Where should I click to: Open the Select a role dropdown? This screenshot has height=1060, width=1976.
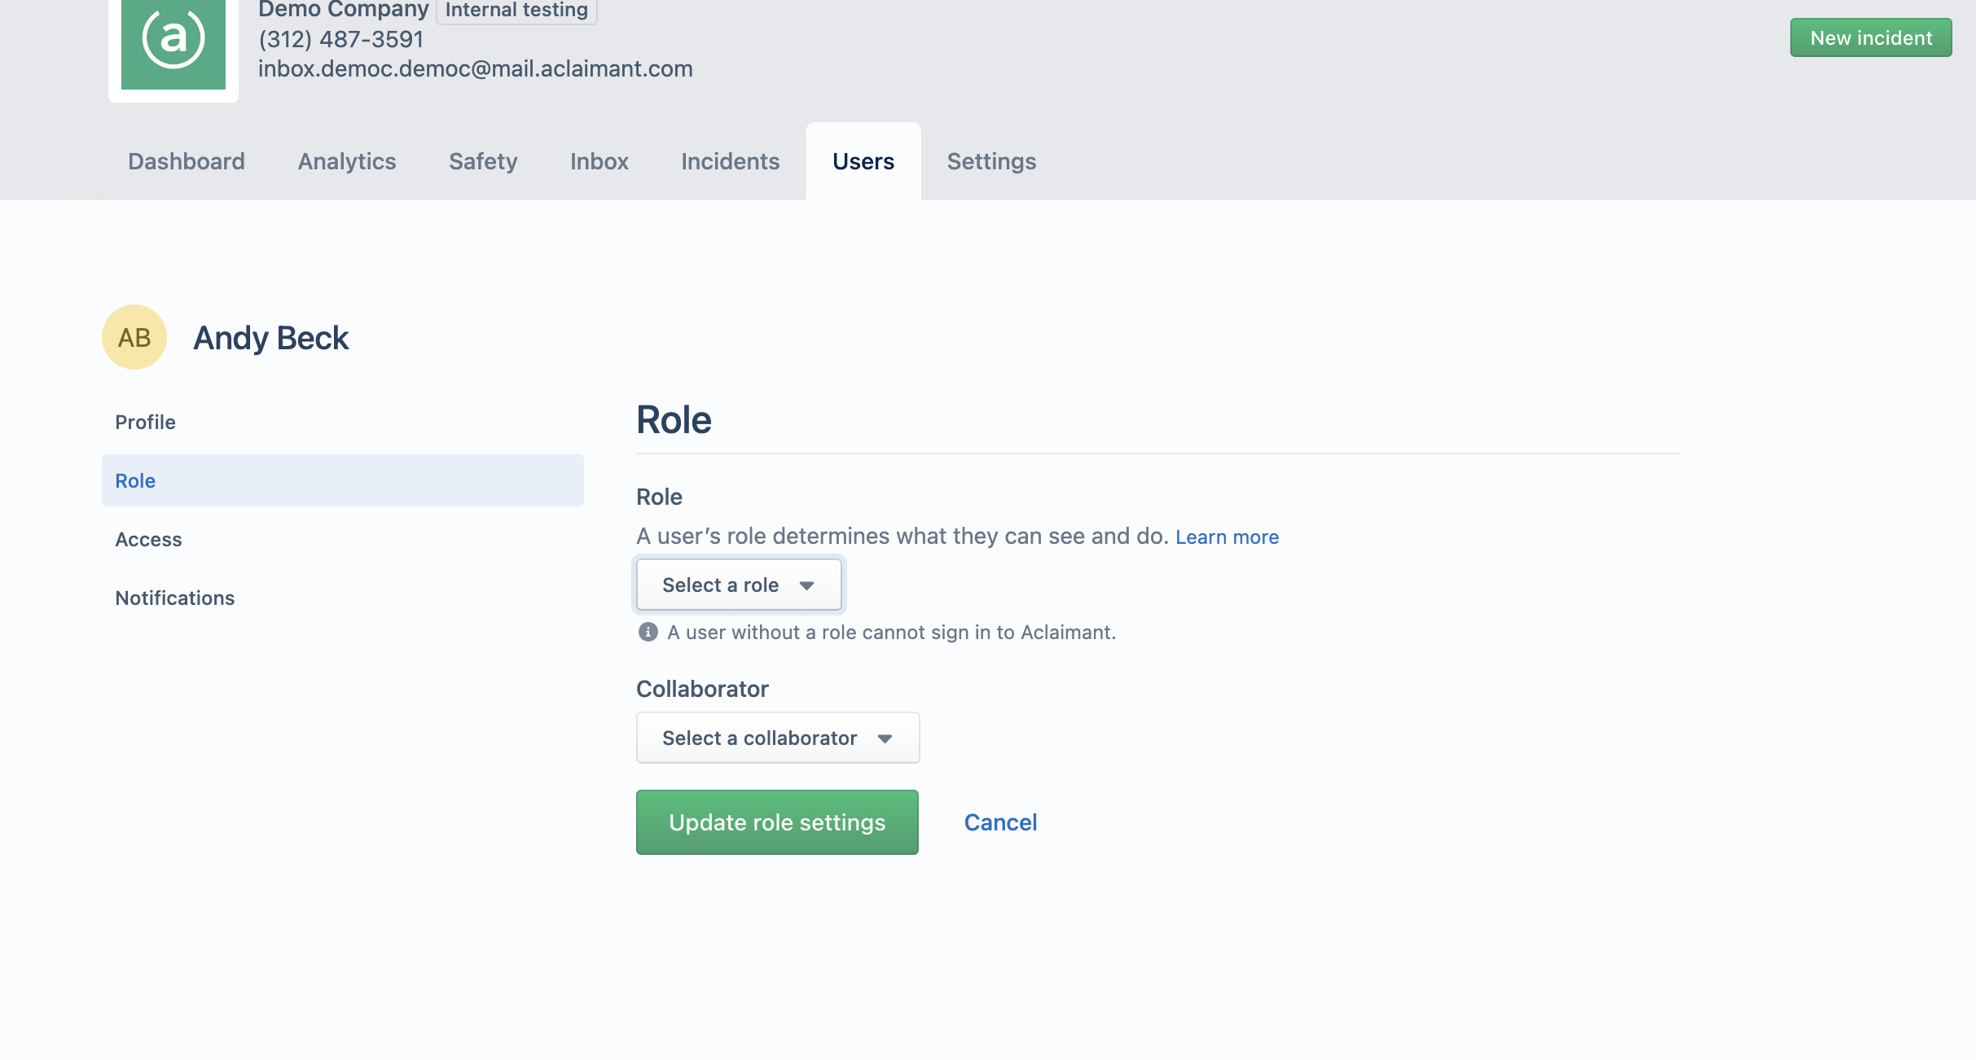coord(739,585)
